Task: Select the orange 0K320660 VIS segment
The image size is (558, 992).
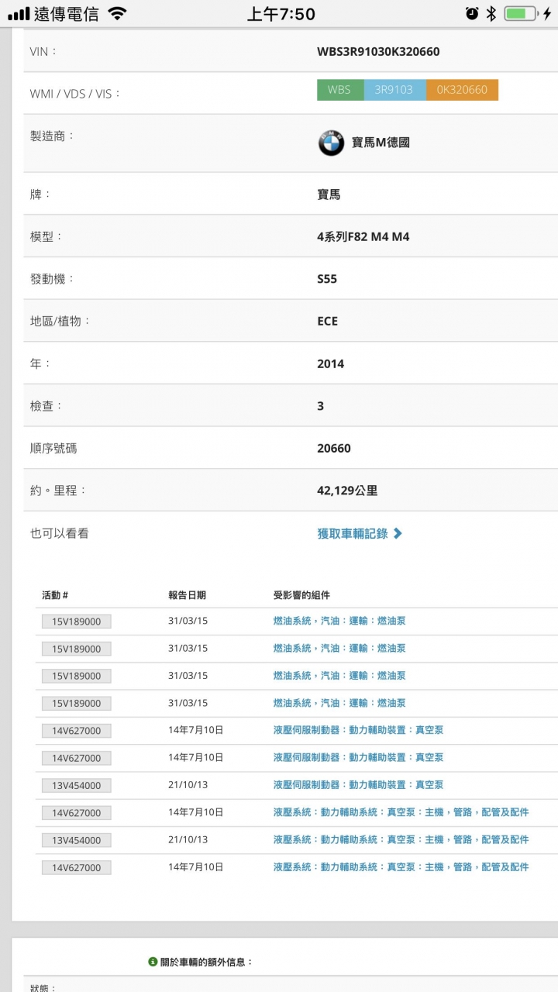Action: (462, 90)
